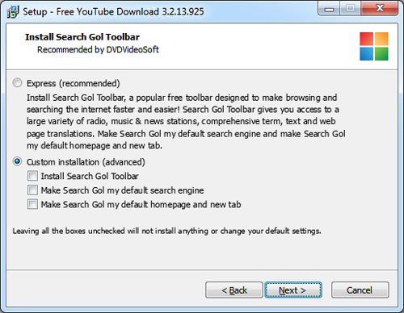This screenshot has width=404, height=313.
Task: Minimize the Setup window
Action: point(329,9)
